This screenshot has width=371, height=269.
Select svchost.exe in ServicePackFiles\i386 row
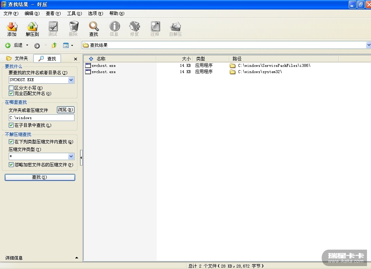[x=104, y=65]
